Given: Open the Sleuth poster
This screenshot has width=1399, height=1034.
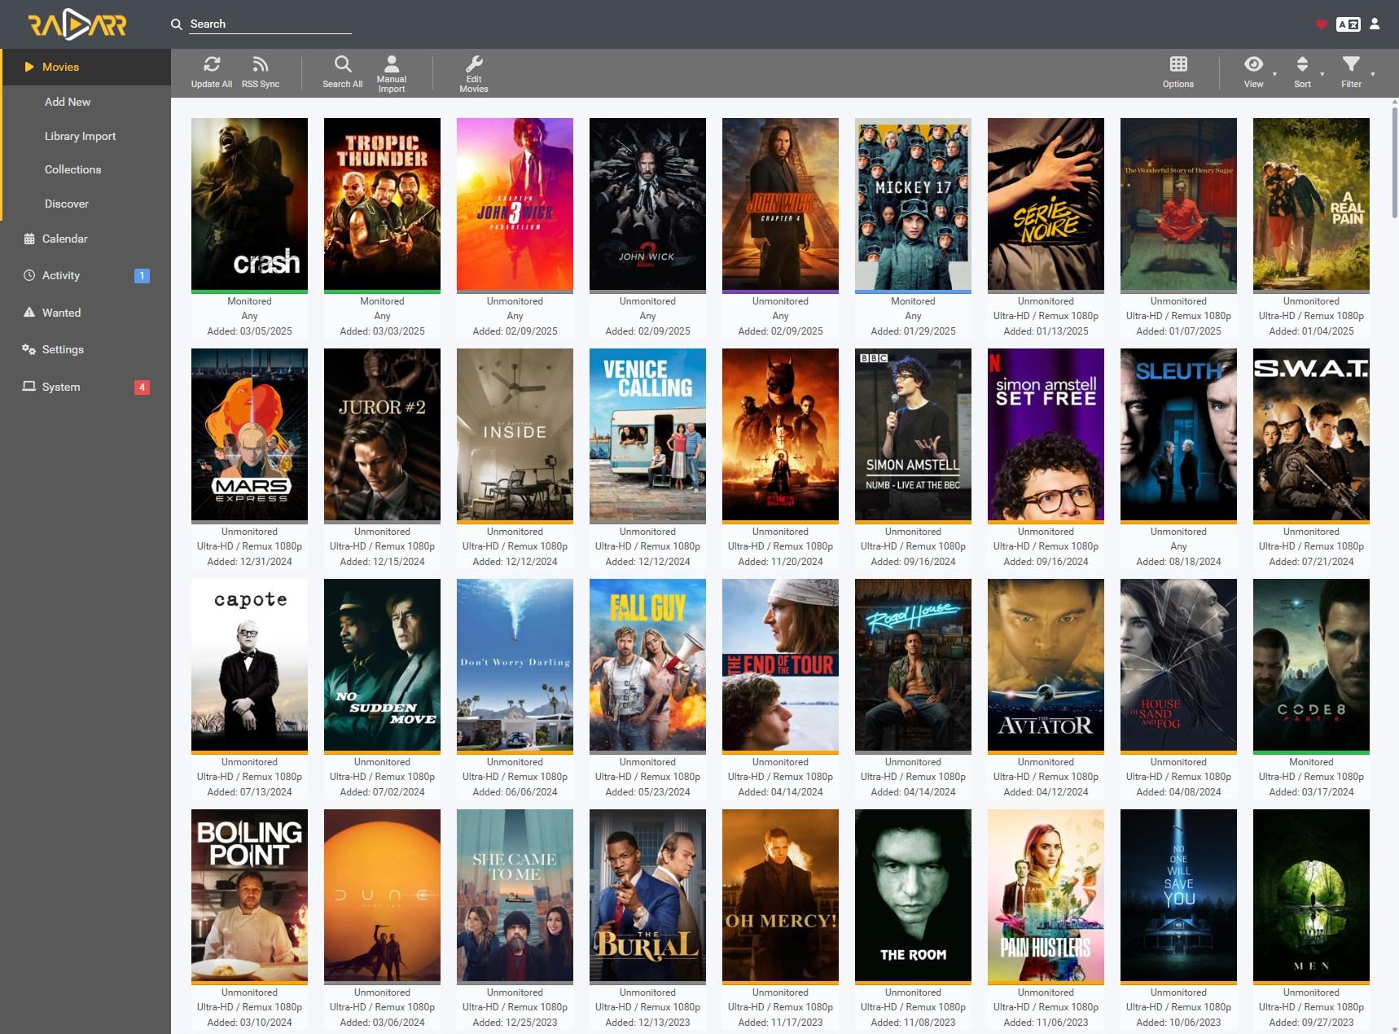Looking at the screenshot, I should 1178,435.
